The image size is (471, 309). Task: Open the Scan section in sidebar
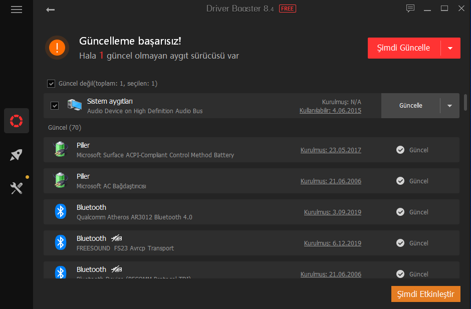point(17,121)
